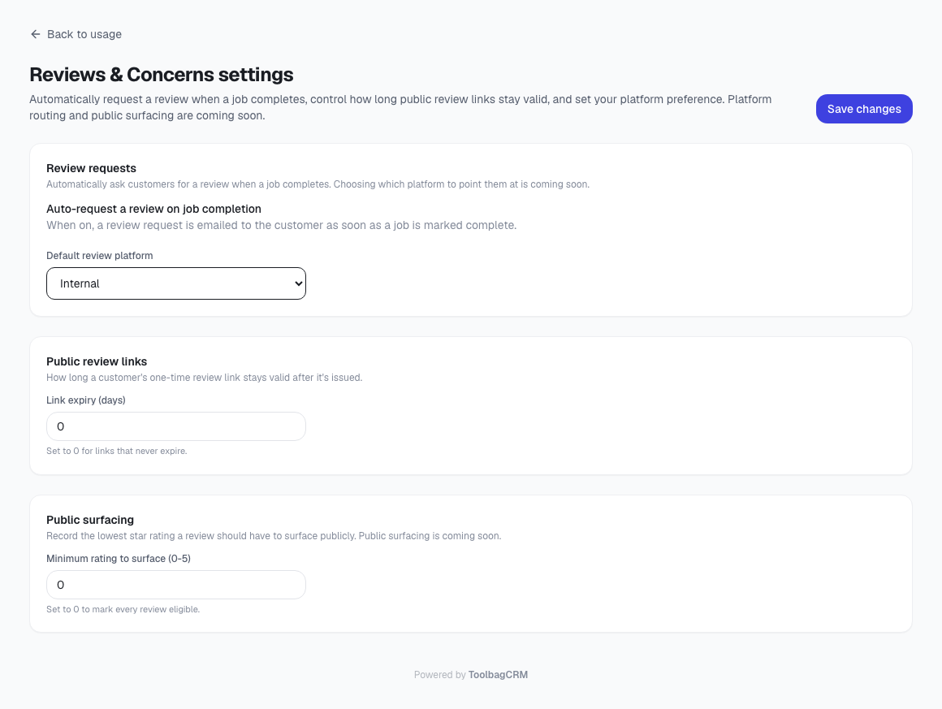The width and height of the screenshot is (942, 709).
Task: Click the 'Powered by' footer text
Action: [440, 675]
